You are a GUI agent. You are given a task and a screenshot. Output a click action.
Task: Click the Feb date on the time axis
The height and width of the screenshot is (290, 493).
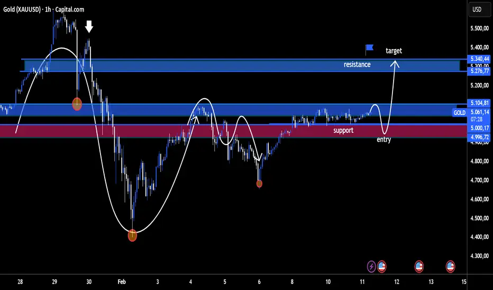(122, 282)
